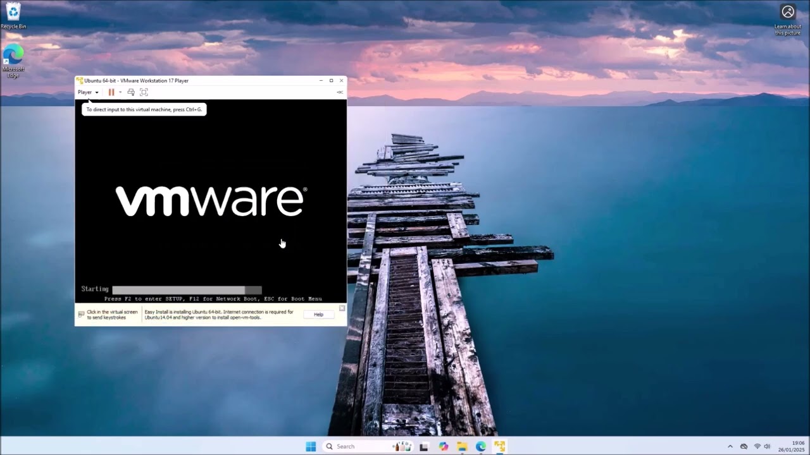The image size is (810, 455).
Task: Open the Wi-Fi network tray icon
Action: point(757,446)
